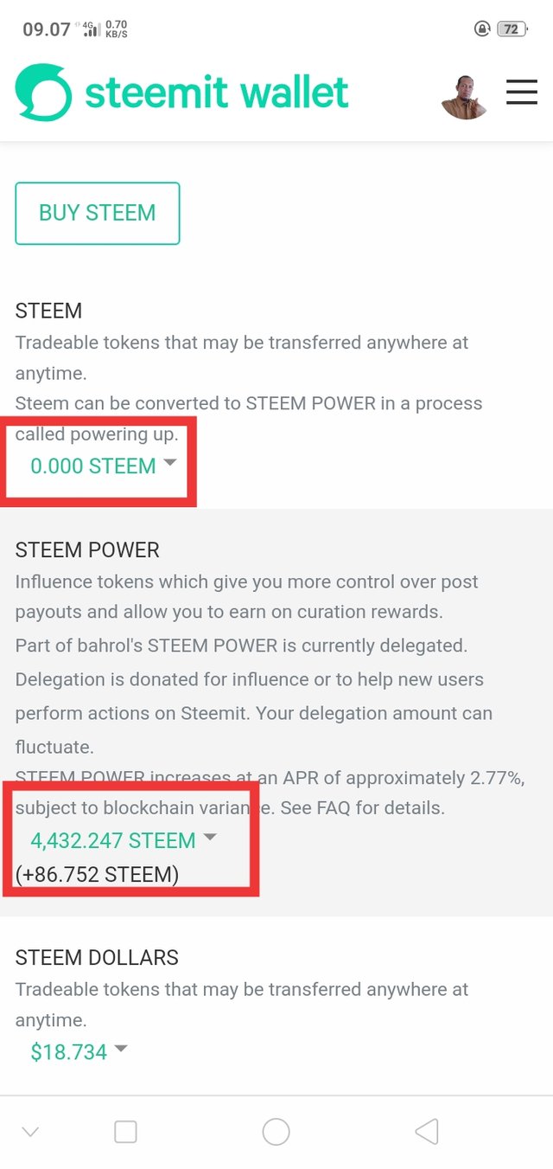This screenshot has width=553, height=1169.
Task: Tap the STEEM DOLLARS section heading
Action: pyautogui.click(x=97, y=958)
